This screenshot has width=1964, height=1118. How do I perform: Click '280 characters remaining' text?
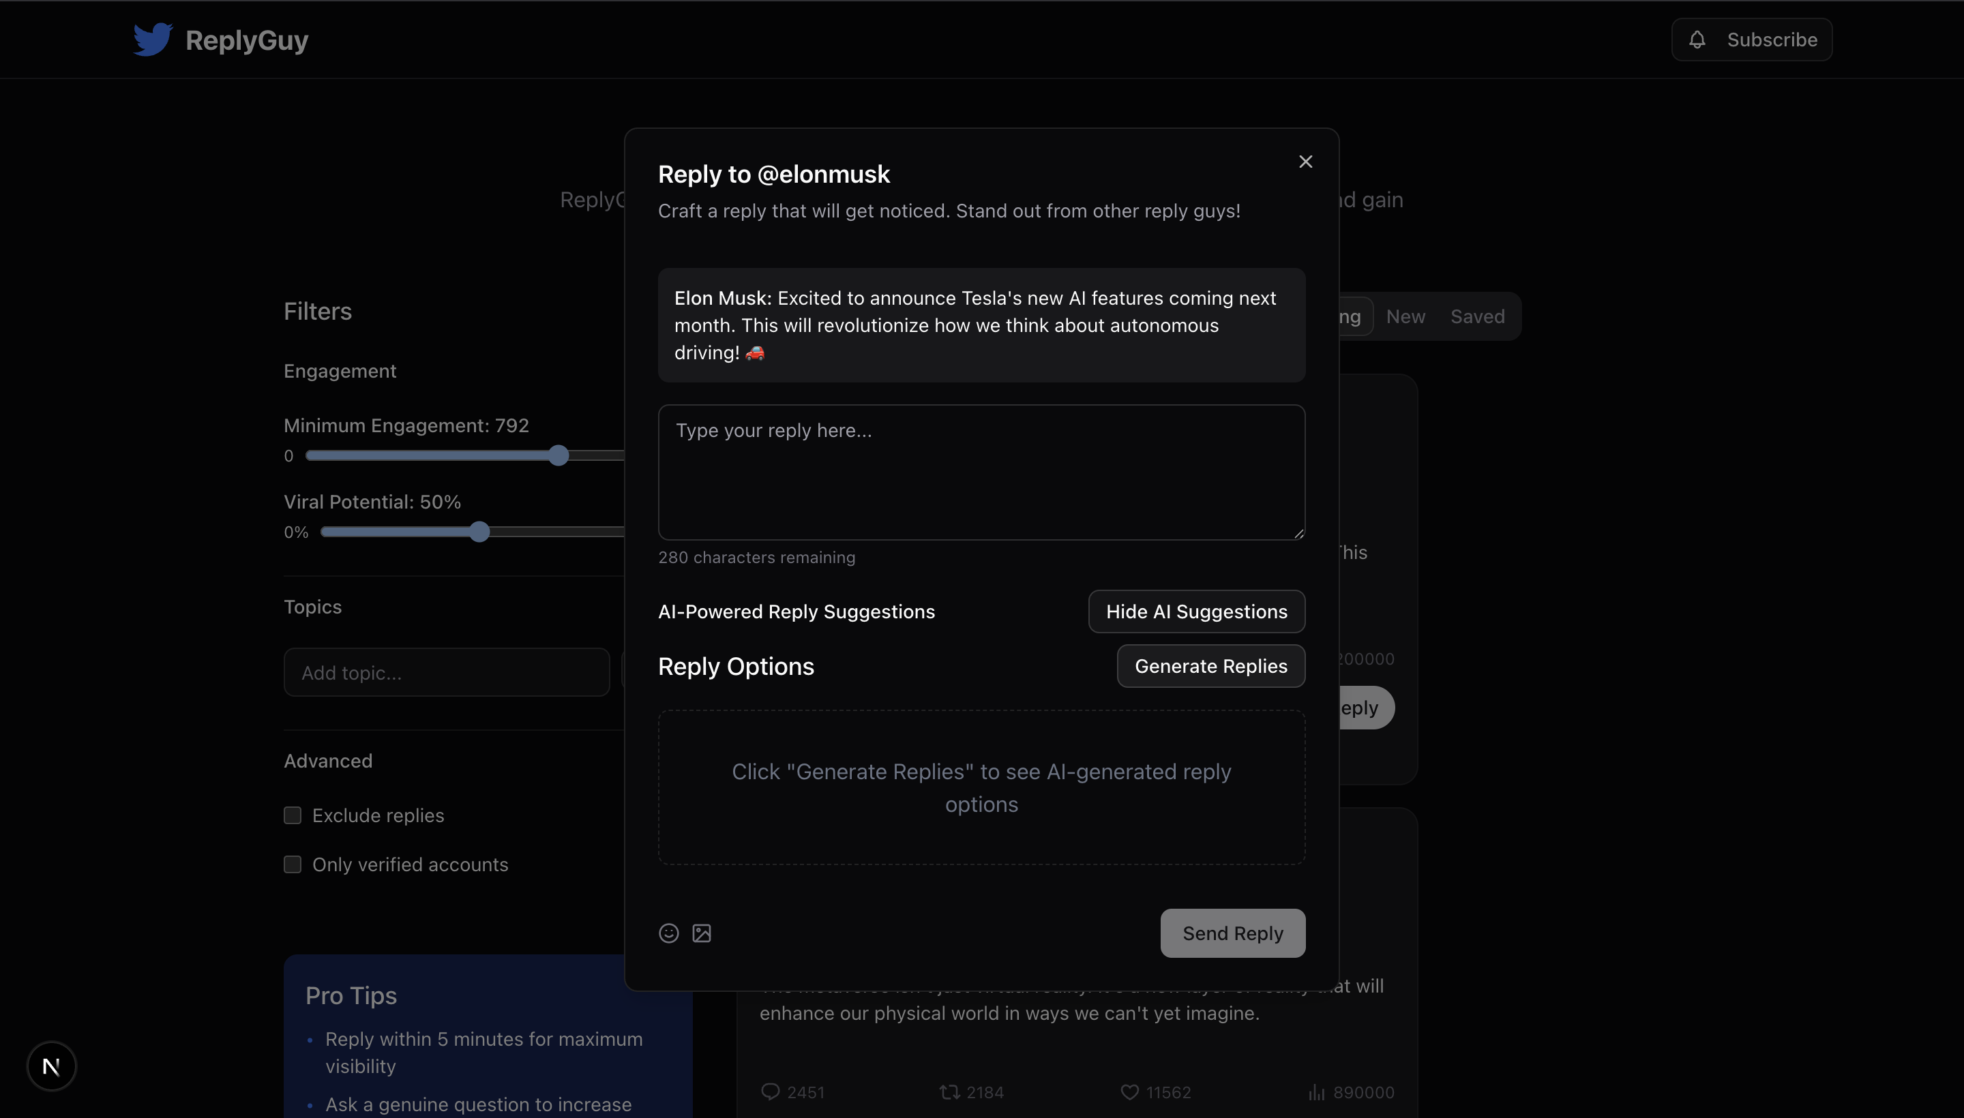(756, 557)
